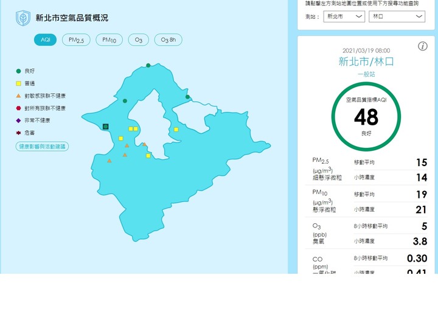Click the PM2.5 小時濃度 value 14

tap(422, 178)
